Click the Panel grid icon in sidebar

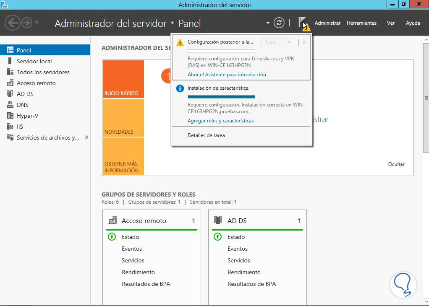(x=10, y=50)
